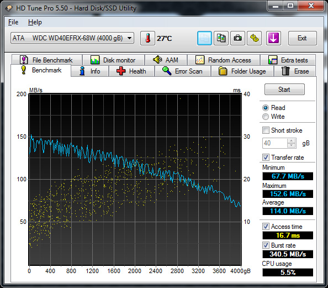Click the Exit button
The width and height of the screenshot is (328, 288).
click(x=302, y=38)
